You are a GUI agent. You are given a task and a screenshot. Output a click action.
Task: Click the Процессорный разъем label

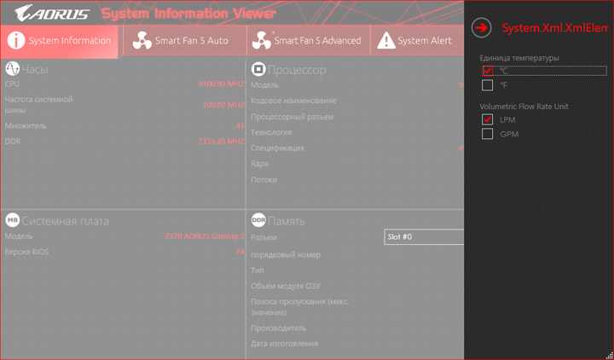[293, 117]
